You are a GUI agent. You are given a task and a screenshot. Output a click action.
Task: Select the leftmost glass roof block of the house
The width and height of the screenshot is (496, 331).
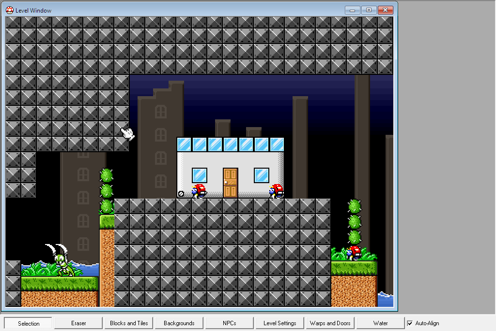point(184,144)
